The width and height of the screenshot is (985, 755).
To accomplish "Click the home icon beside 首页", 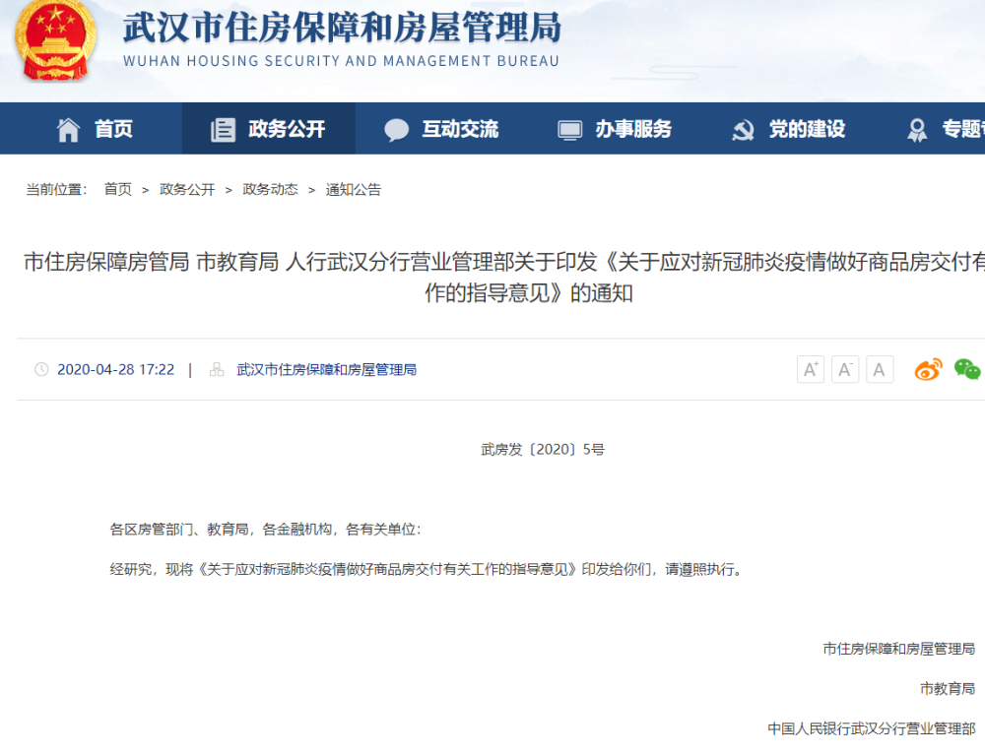I will [70, 128].
